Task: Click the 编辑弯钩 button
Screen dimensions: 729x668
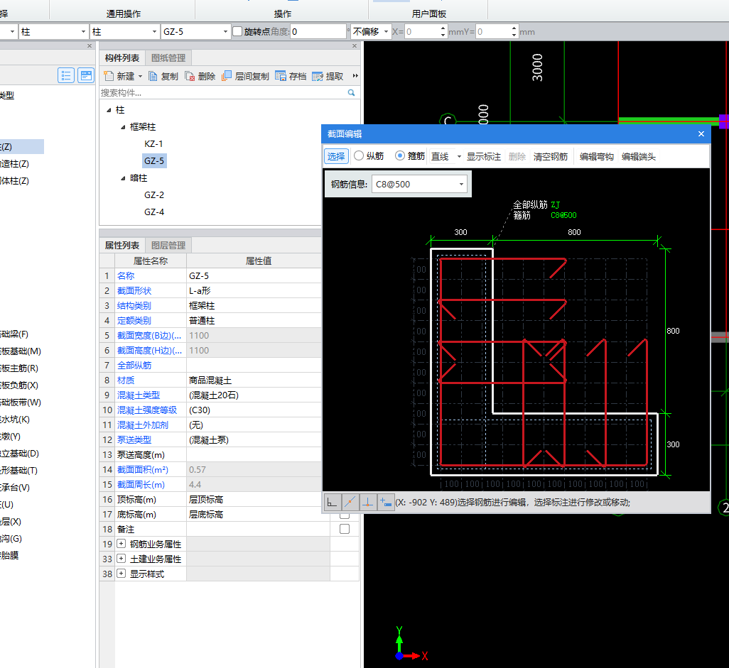Action: point(597,157)
